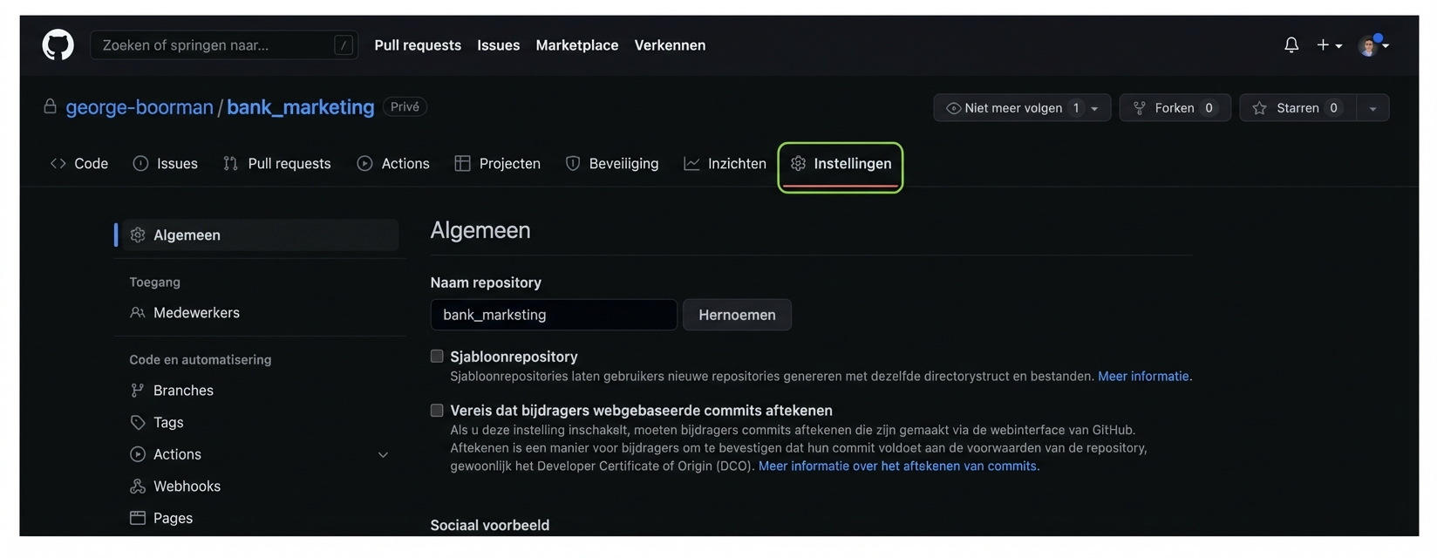
Task: Open the 'Meer informatie' link
Action: 1144,376
